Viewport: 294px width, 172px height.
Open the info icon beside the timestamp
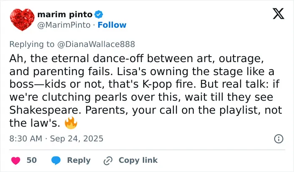278,139
